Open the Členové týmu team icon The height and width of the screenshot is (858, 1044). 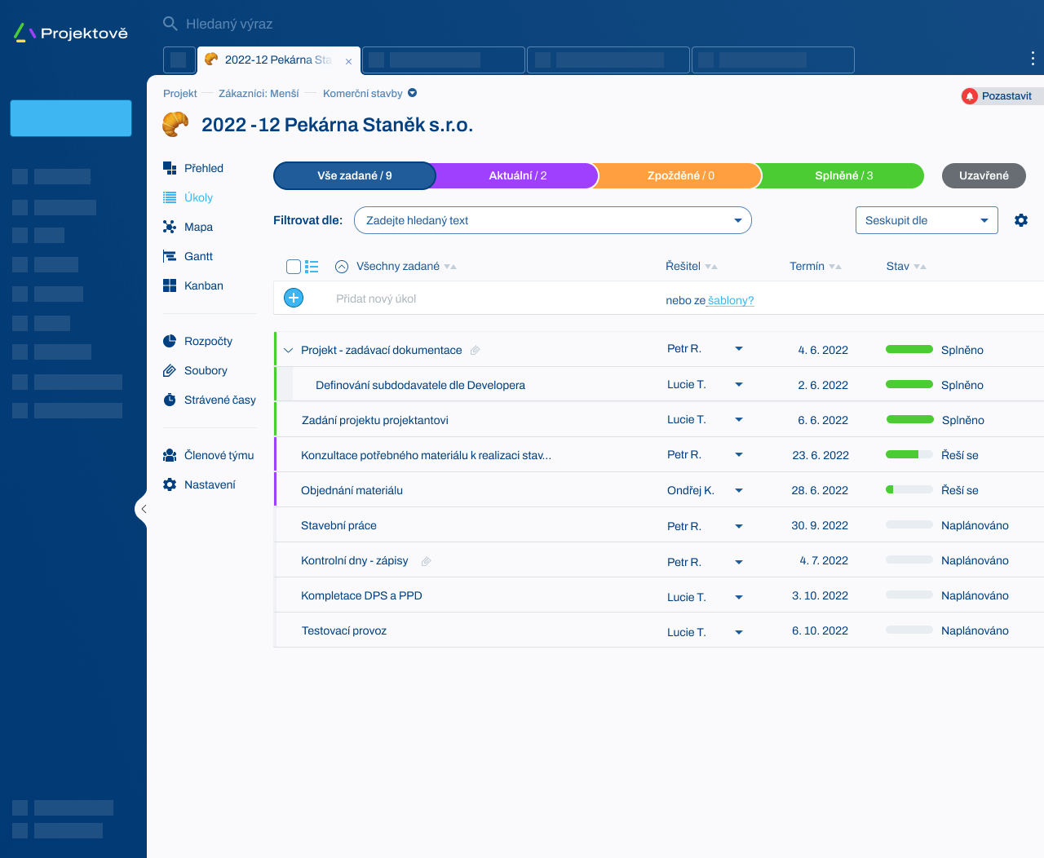[x=170, y=455]
